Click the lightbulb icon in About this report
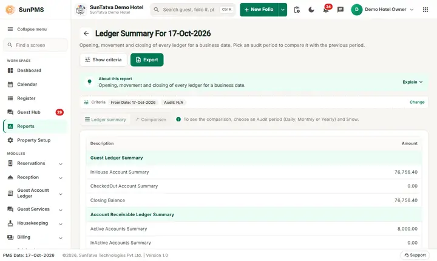The height and width of the screenshot is (261, 437). [89, 82]
